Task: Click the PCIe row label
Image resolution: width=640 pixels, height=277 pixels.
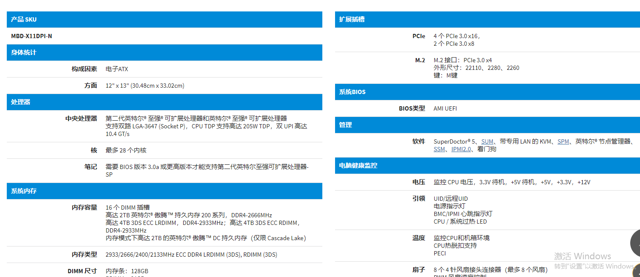Action: (x=419, y=36)
